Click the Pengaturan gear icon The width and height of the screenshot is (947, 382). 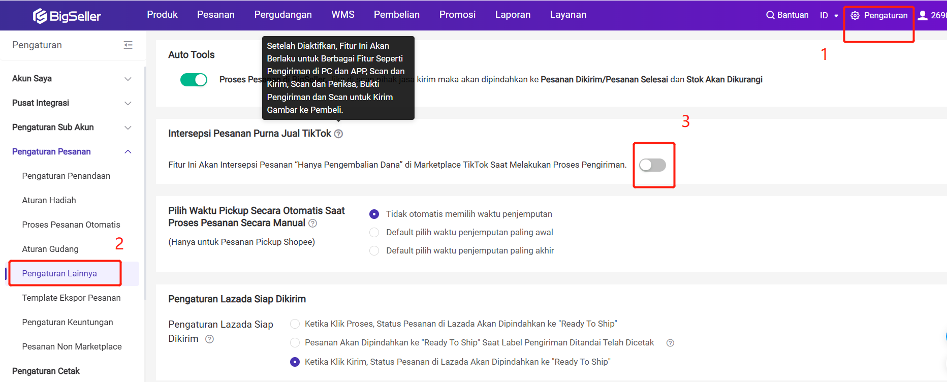tap(855, 15)
